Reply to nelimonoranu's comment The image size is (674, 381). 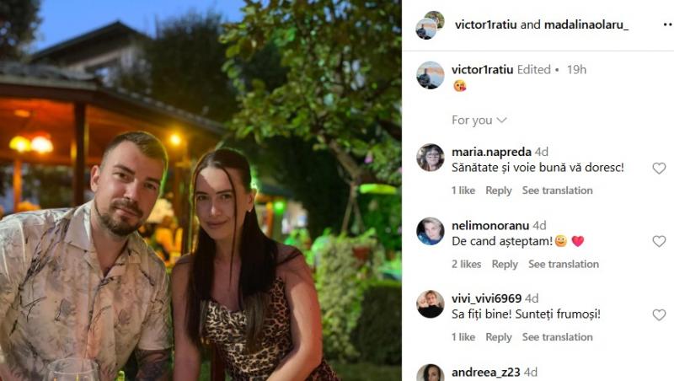505,264
